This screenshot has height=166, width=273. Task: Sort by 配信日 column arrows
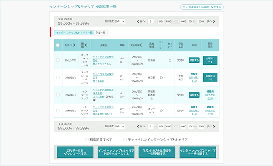click(x=74, y=45)
